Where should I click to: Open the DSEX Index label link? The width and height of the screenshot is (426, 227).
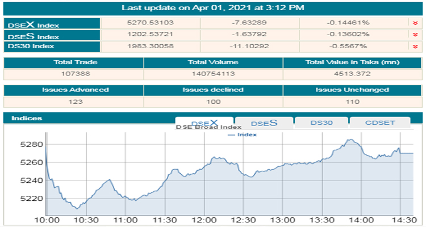tap(33, 25)
